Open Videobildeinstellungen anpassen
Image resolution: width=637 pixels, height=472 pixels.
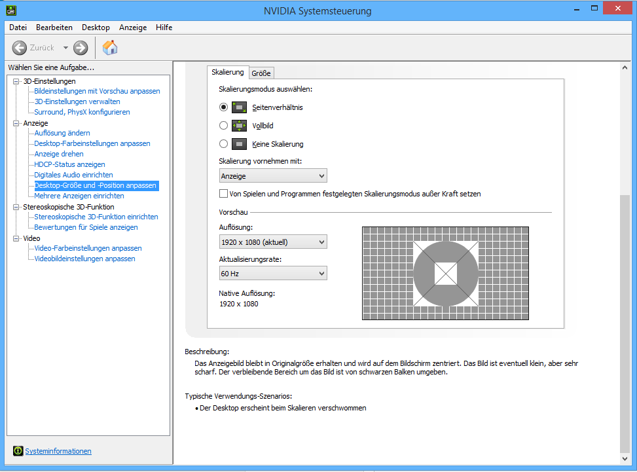pos(84,259)
